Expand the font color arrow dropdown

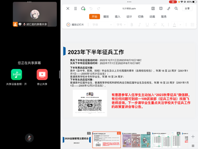180,25
